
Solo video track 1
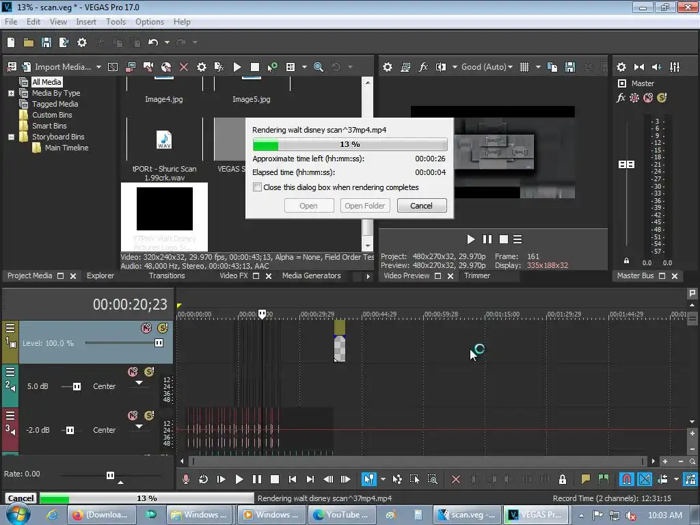tap(163, 328)
